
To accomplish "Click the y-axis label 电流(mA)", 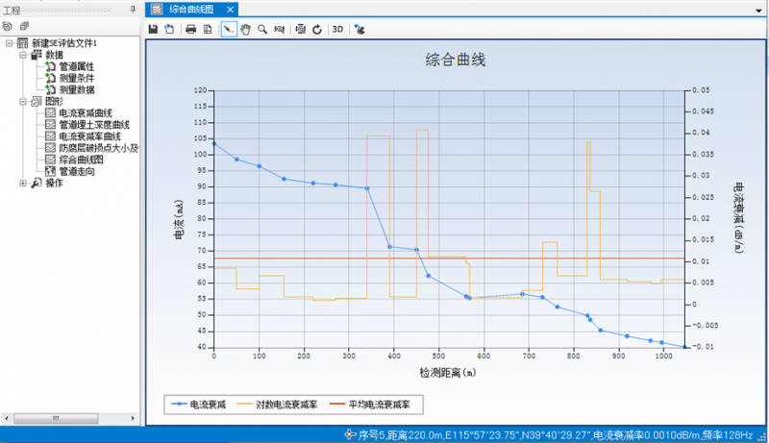I will (179, 219).
